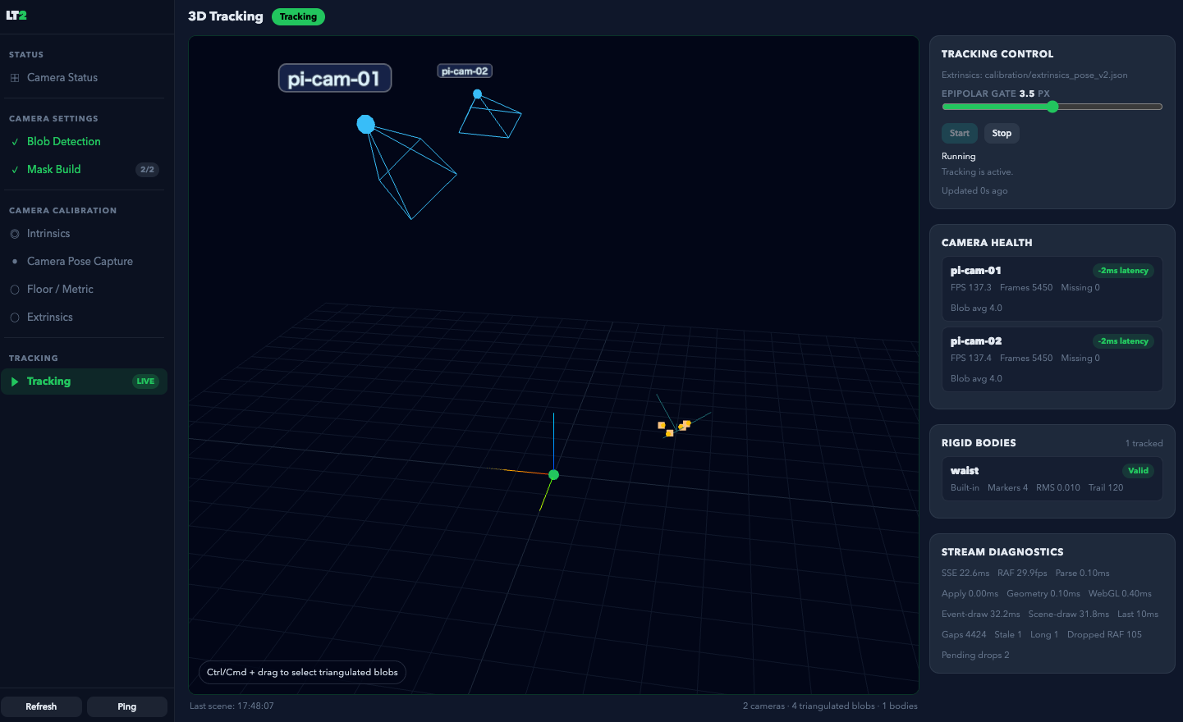Image resolution: width=1183 pixels, height=722 pixels.
Task: Click the Camera Pose Capture dot icon
Action: pos(15,262)
